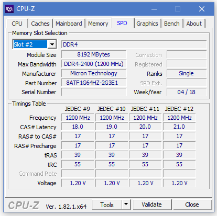The image size is (217, 216).
Task: Close CPU-Z with the X icon
Action: coord(202,9)
